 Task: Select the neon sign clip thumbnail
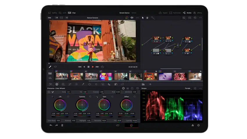click(106, 76)
